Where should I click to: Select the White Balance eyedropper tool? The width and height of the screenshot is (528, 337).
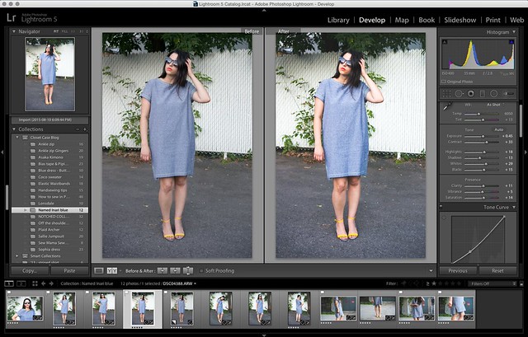click(445, 106)
